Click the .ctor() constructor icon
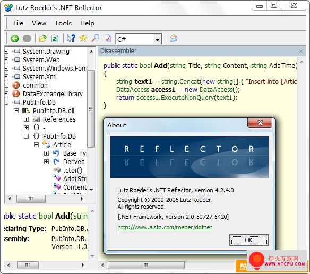Screen dimensions: 310x274 57,169
